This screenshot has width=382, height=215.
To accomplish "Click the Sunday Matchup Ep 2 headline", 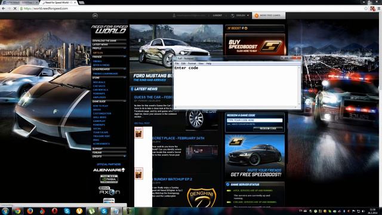I will tap(172, 179).
